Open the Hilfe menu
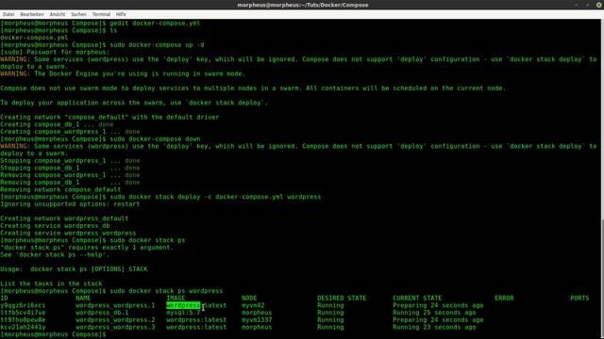Image resolution: width=604 pixels, height=339 pixels. (121, 14)
